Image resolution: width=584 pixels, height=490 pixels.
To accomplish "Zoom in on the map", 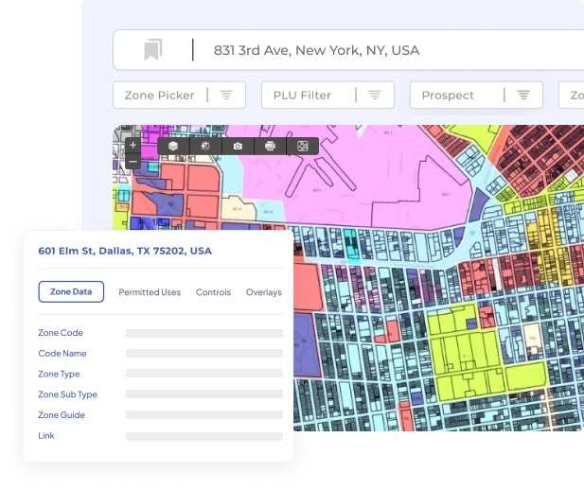I will [133, 145].
